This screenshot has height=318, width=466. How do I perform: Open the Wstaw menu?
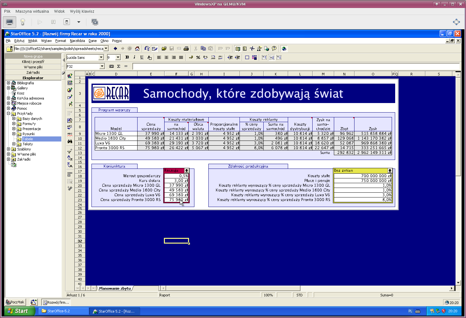click(x=46, y=41)
